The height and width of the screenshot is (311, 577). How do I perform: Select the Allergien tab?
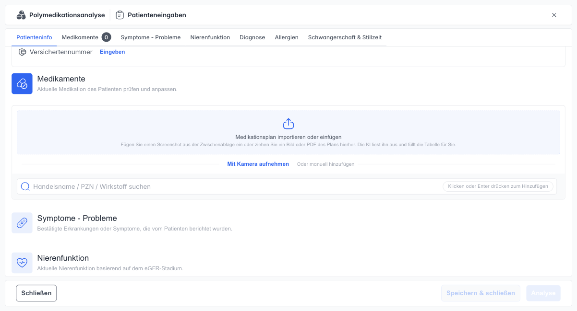tap(287, 37)
